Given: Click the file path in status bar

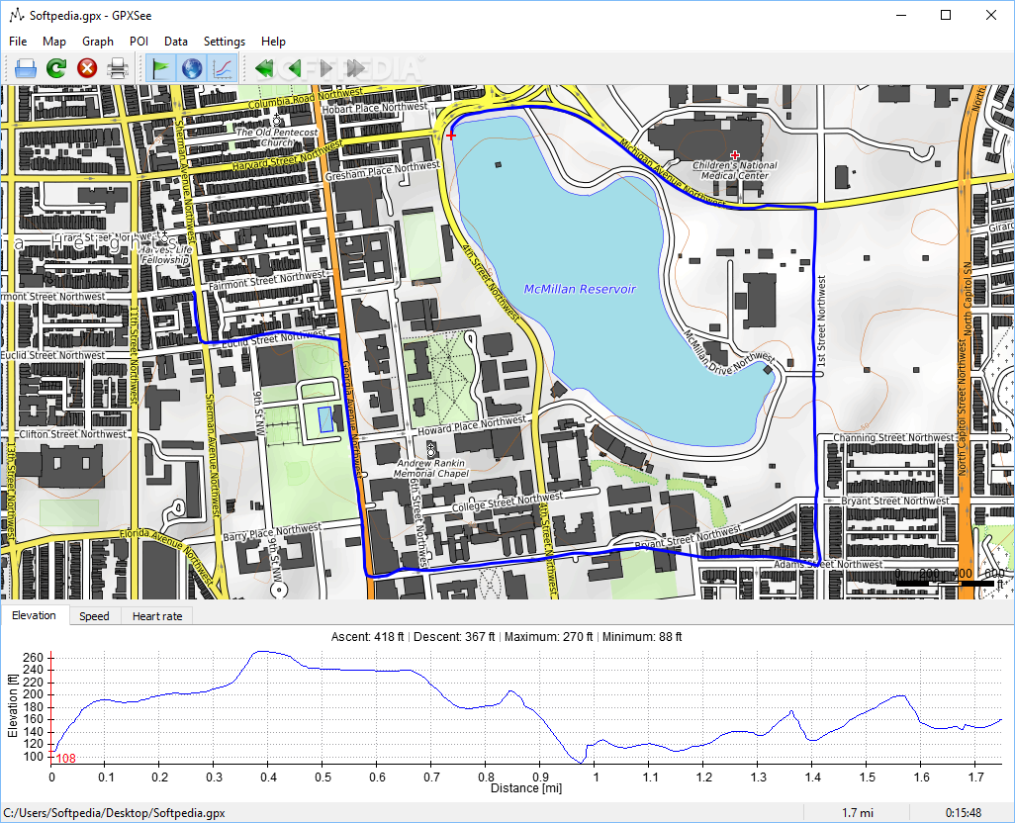Looking at the screenshot, I should click(114, 813).
